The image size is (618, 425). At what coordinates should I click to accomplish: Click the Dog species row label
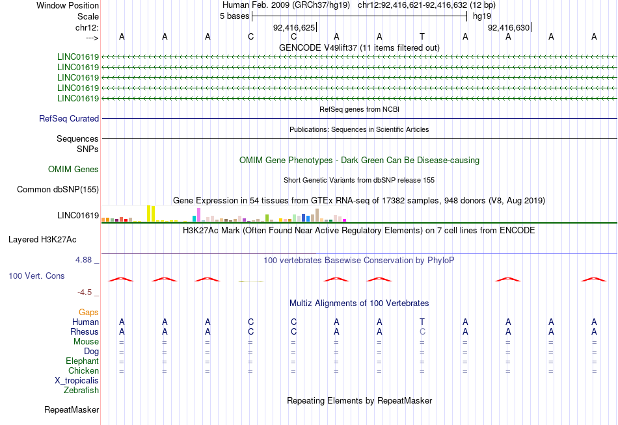(x=91, y=352)
